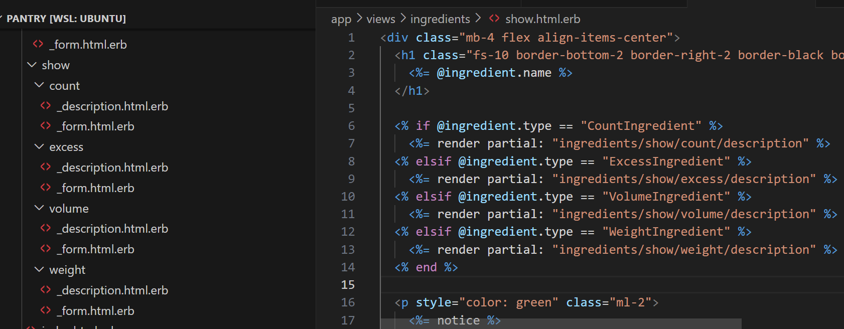Image resolution: width=844 pixels, height=329 pixels.
Task: Open _form.html.erb under weight
Action: point(96,311)
